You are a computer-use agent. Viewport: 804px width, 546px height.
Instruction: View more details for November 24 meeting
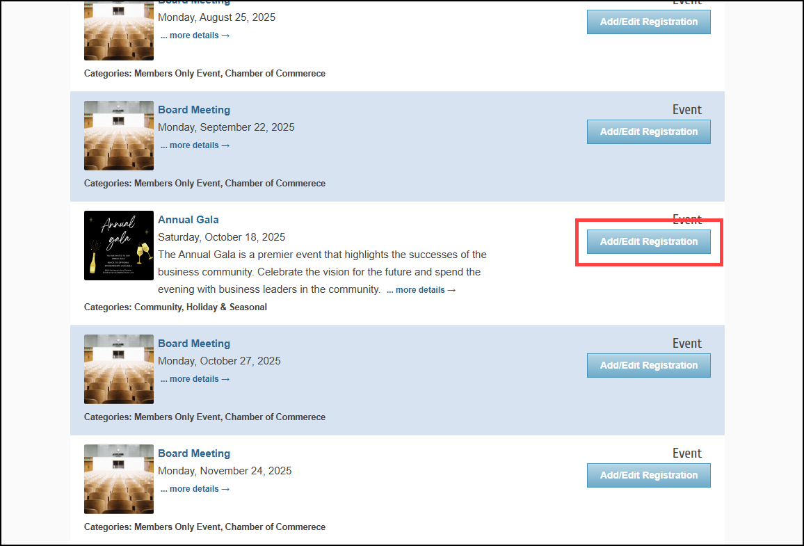195,489
